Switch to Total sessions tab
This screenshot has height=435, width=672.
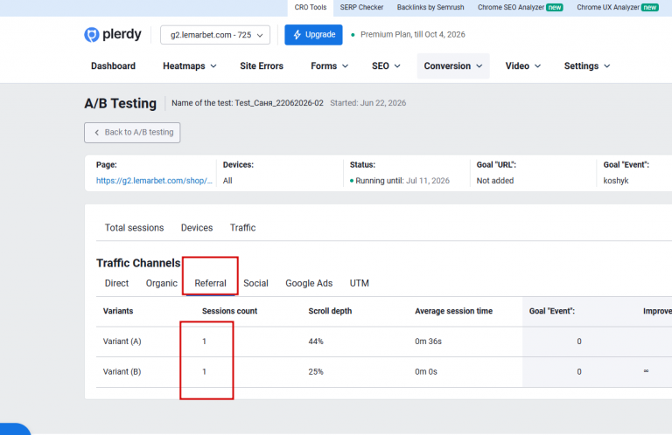click(x=134, y=228)
